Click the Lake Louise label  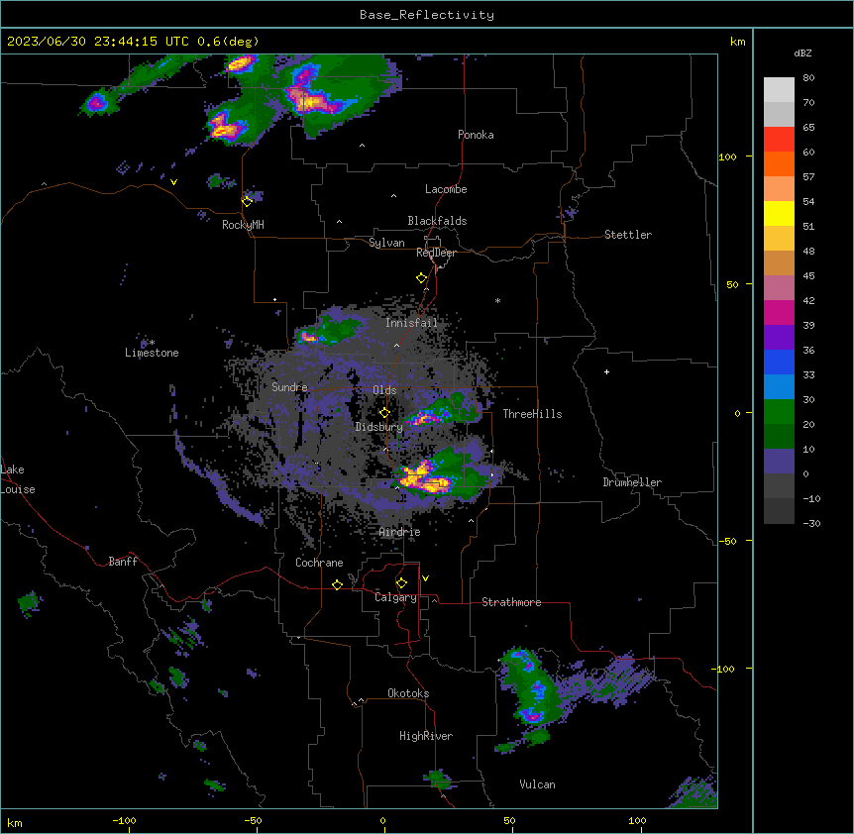point(18,479)
